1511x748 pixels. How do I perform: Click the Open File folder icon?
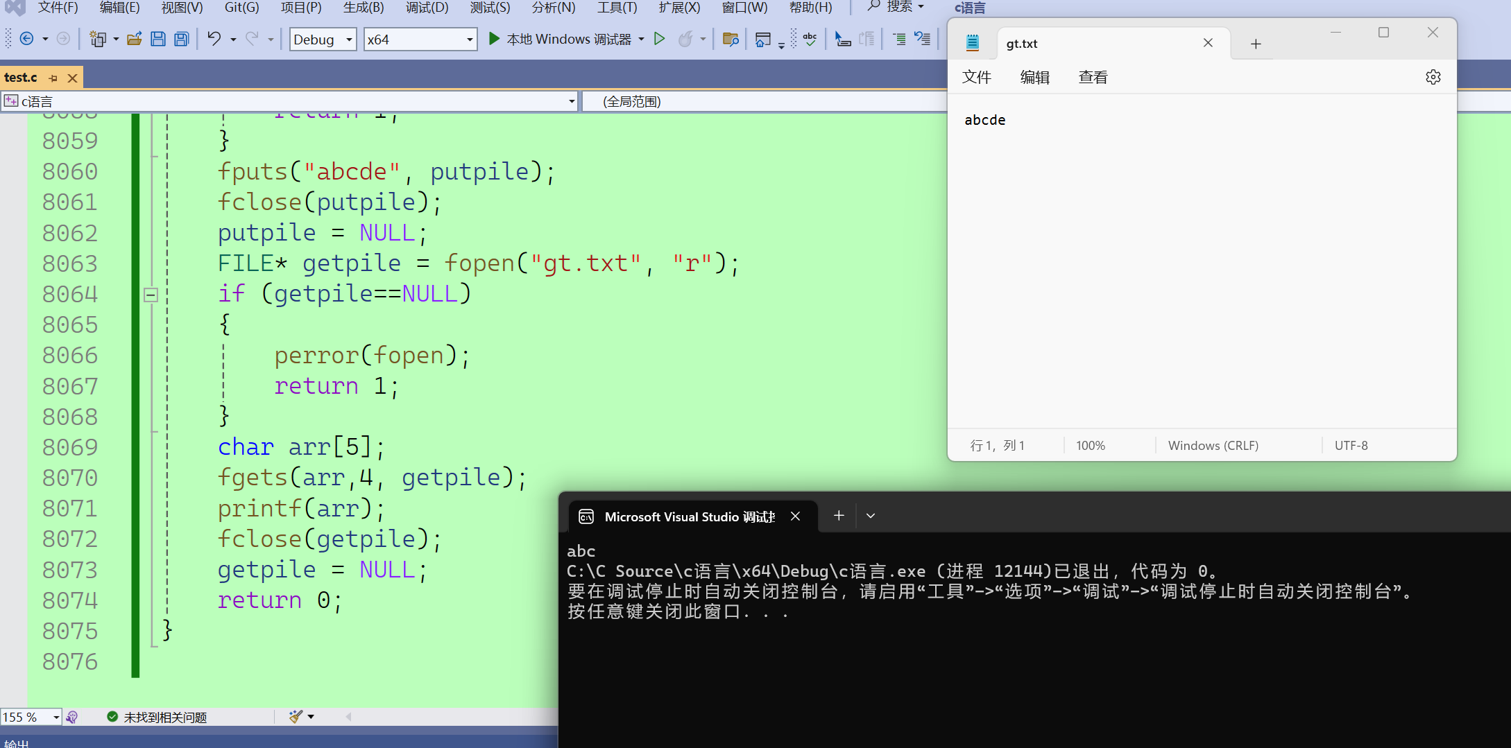click(135, 39)
